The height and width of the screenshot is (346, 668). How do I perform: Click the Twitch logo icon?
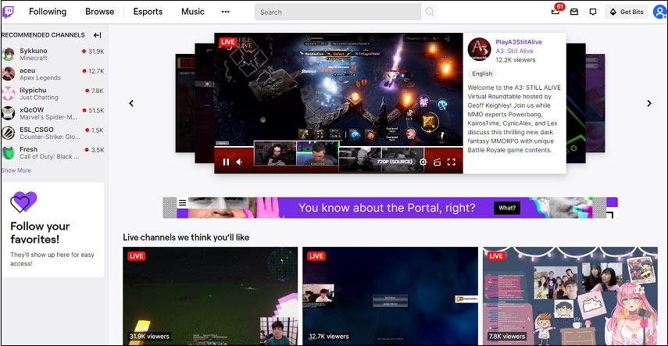click(x=8, y=12)
